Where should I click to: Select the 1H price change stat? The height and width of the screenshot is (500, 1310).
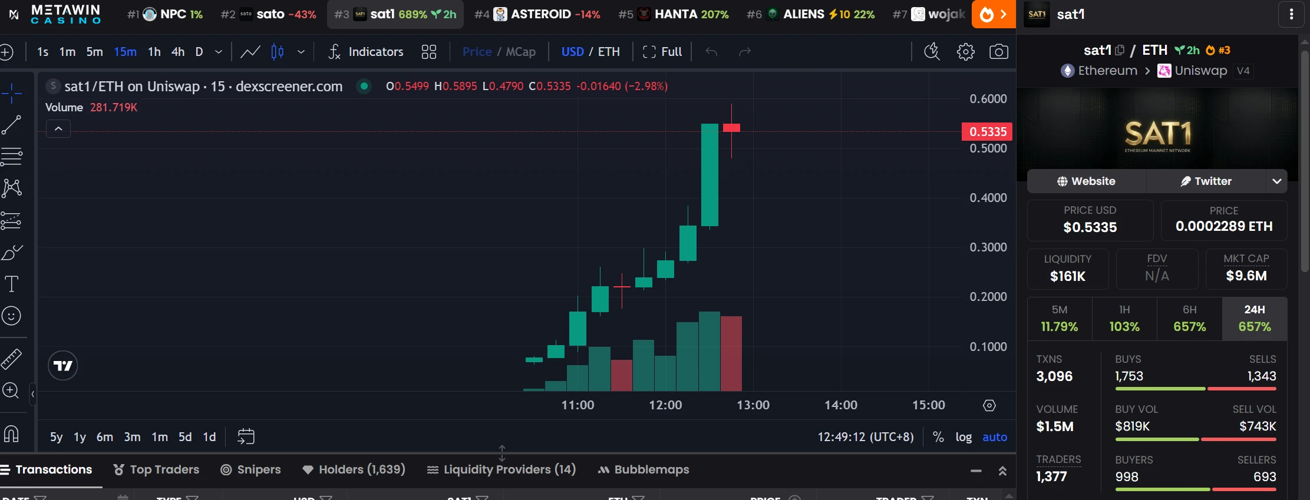[x=1124, y=319]
